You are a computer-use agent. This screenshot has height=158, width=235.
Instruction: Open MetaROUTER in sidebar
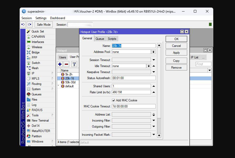coord(40,131)
